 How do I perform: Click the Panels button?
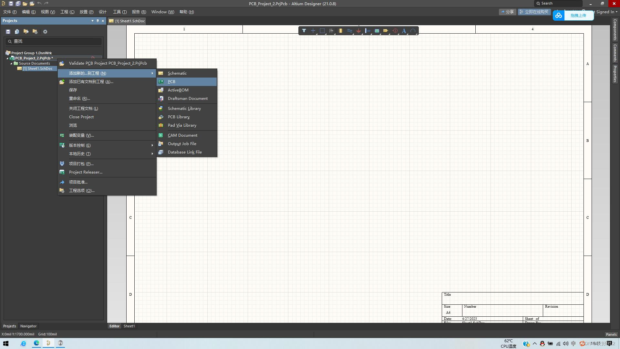coord(611,334)
